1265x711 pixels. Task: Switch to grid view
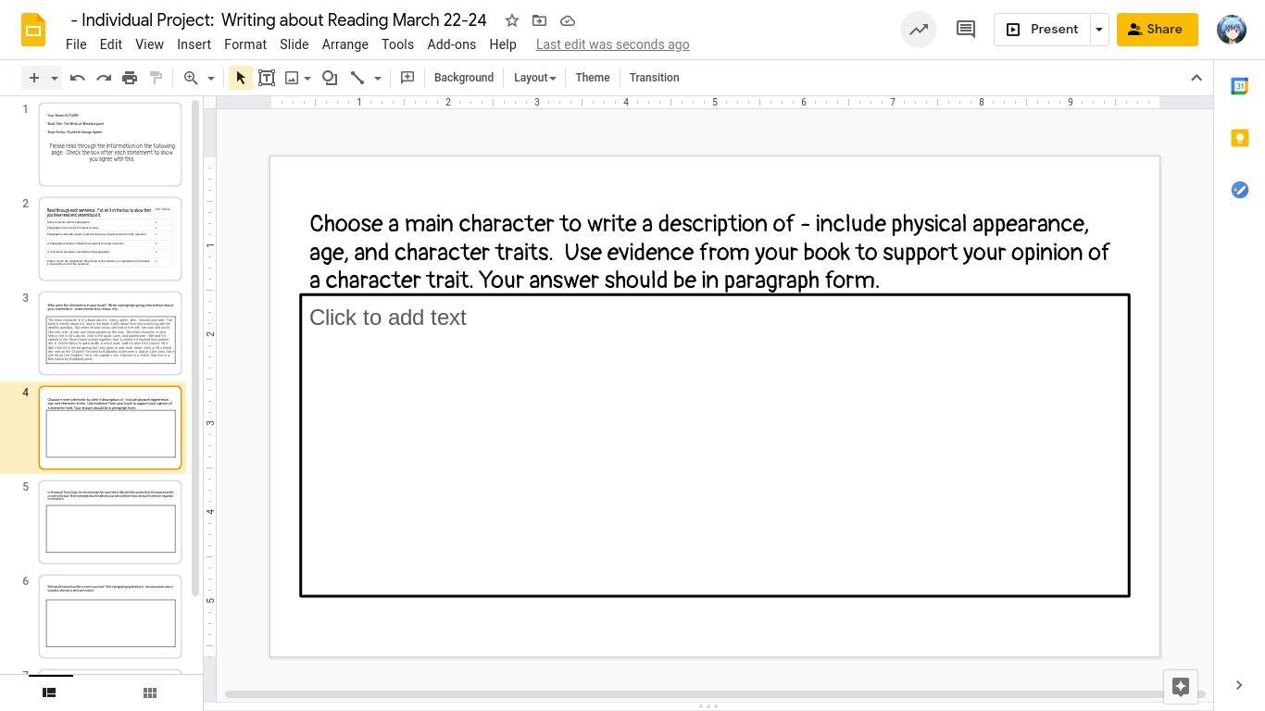coord(150,692)
